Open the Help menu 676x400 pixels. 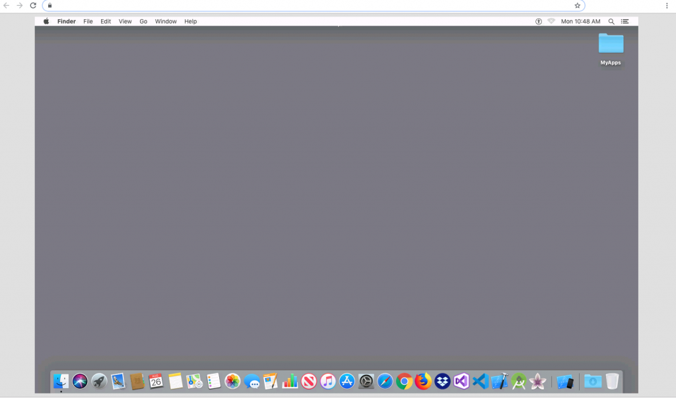(191, 21)
